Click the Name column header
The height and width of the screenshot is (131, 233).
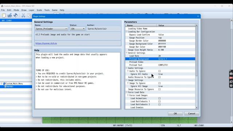click(141, 25)
